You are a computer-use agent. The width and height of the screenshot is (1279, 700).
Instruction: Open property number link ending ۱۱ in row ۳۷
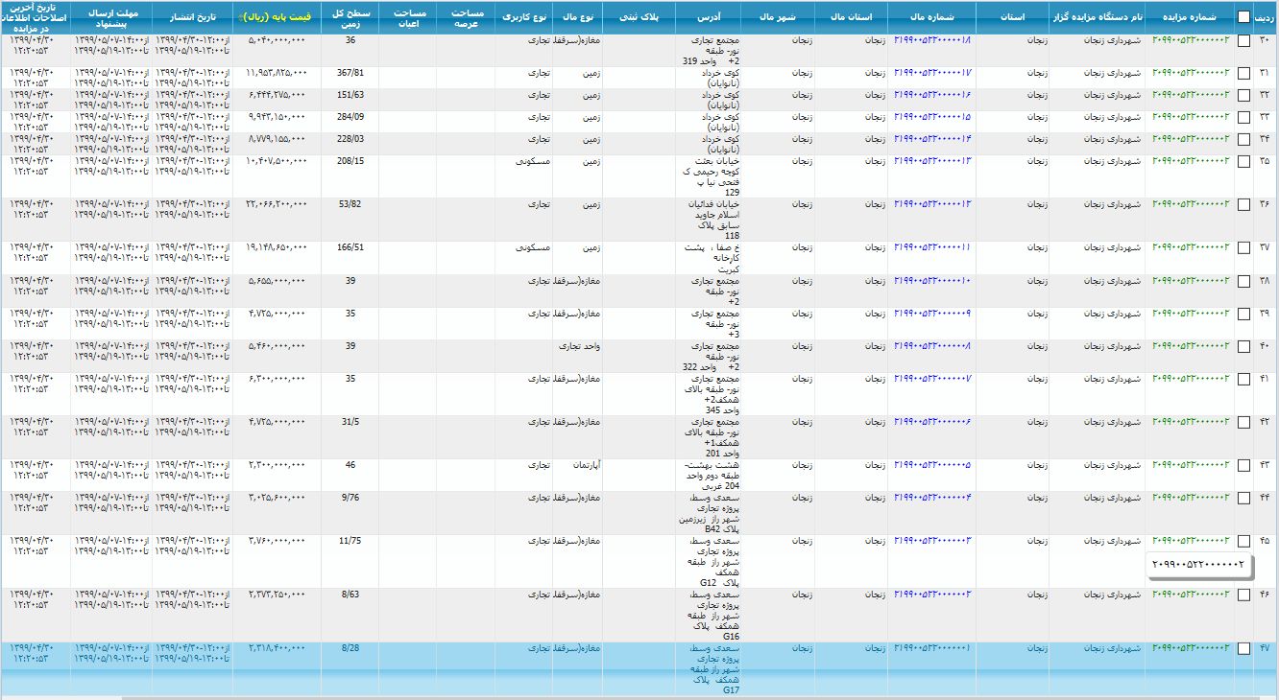pyautogui.click(x=932, y=247)
